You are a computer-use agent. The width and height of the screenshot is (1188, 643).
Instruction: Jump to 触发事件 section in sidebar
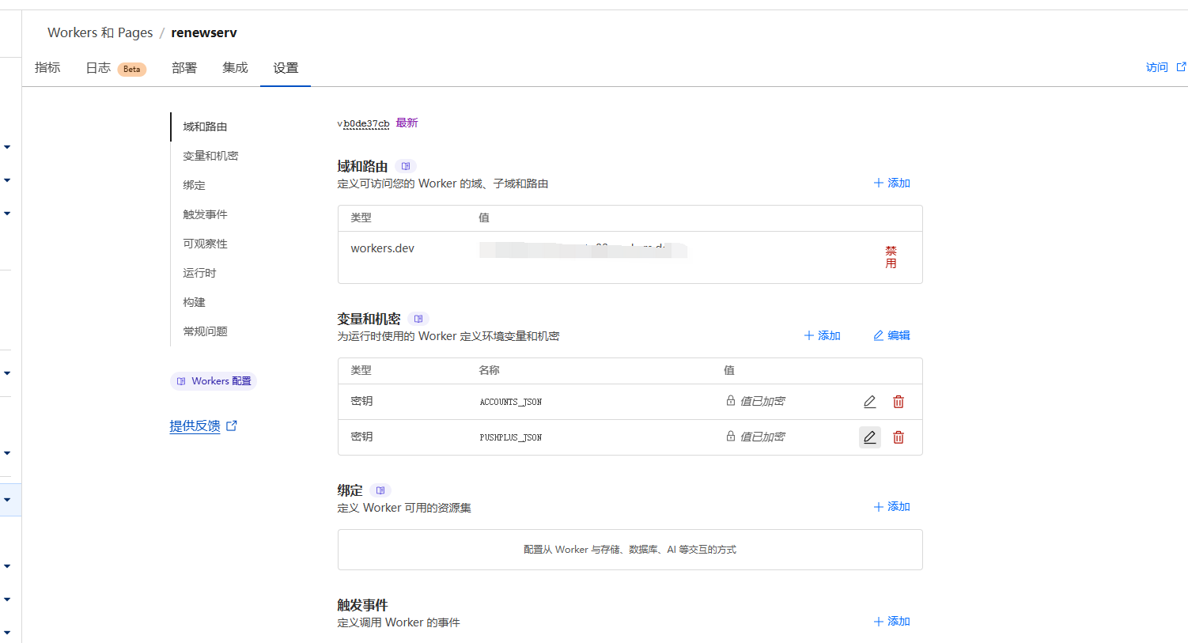205,214
